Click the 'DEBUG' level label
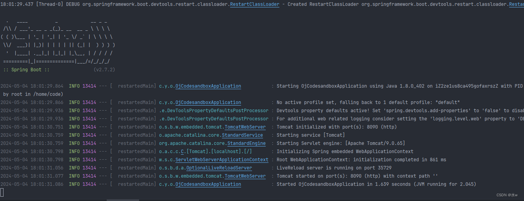524x201 pixels. click(x=73, y=4)
